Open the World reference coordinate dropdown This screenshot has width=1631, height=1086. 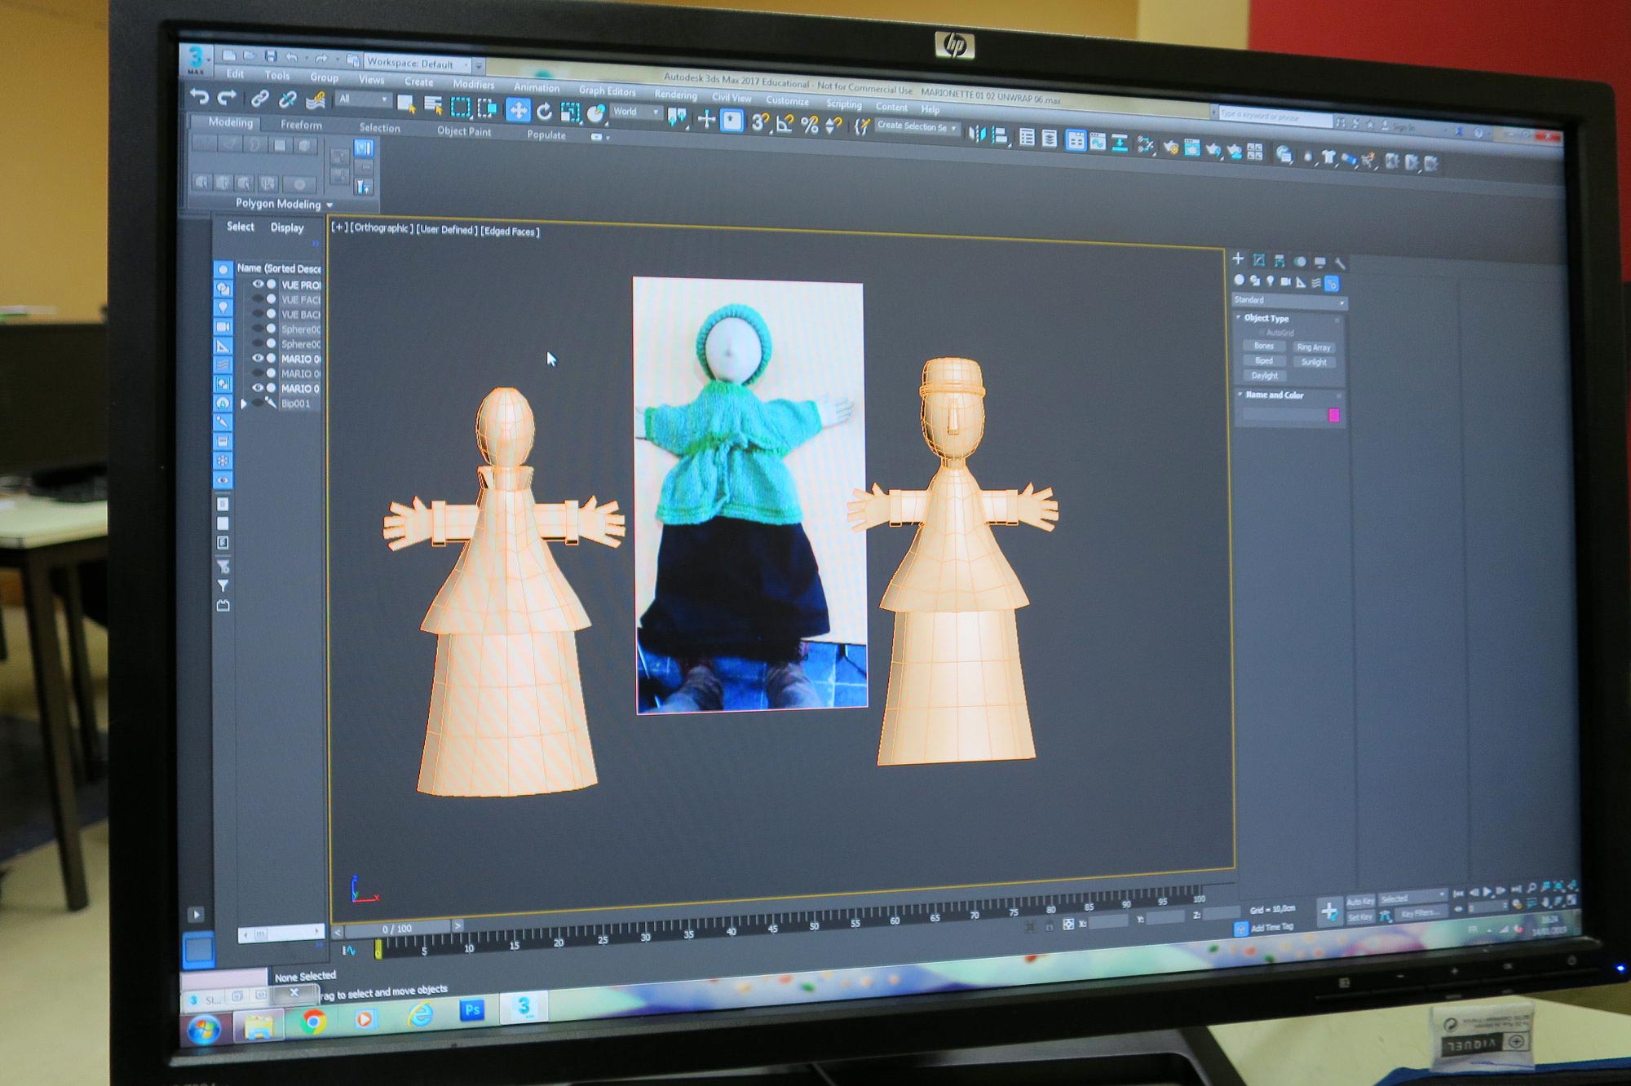pos(635,112)
